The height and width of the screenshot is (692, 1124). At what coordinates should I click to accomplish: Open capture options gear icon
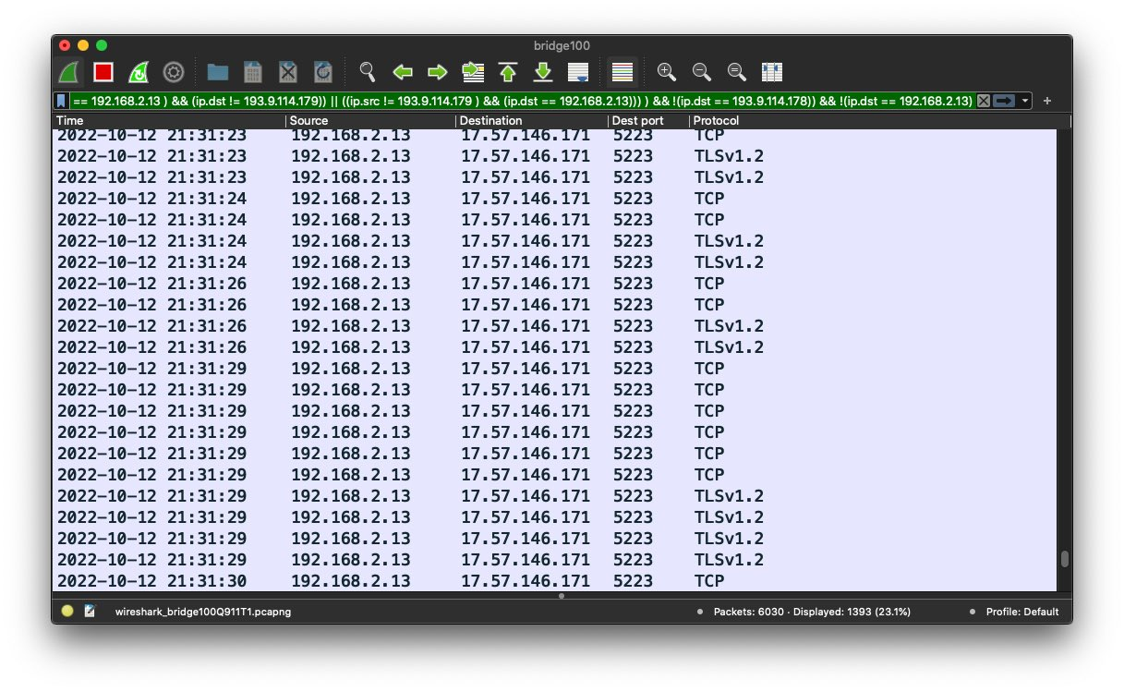click(x=173, y=72)
